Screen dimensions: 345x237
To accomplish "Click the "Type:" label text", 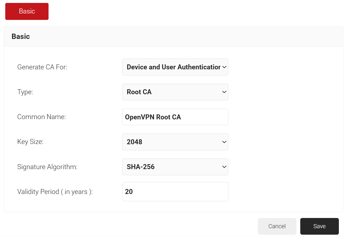I will pyautogui.click(x=25, y=92).
